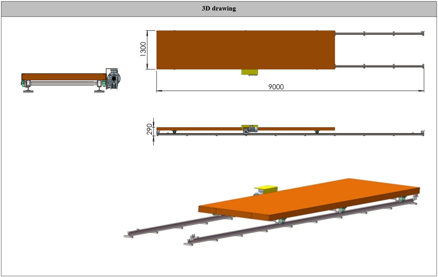Viewport: 438px width, 277px height.
Task: Click the near rail end stop in isometric view
Action: 191,240
